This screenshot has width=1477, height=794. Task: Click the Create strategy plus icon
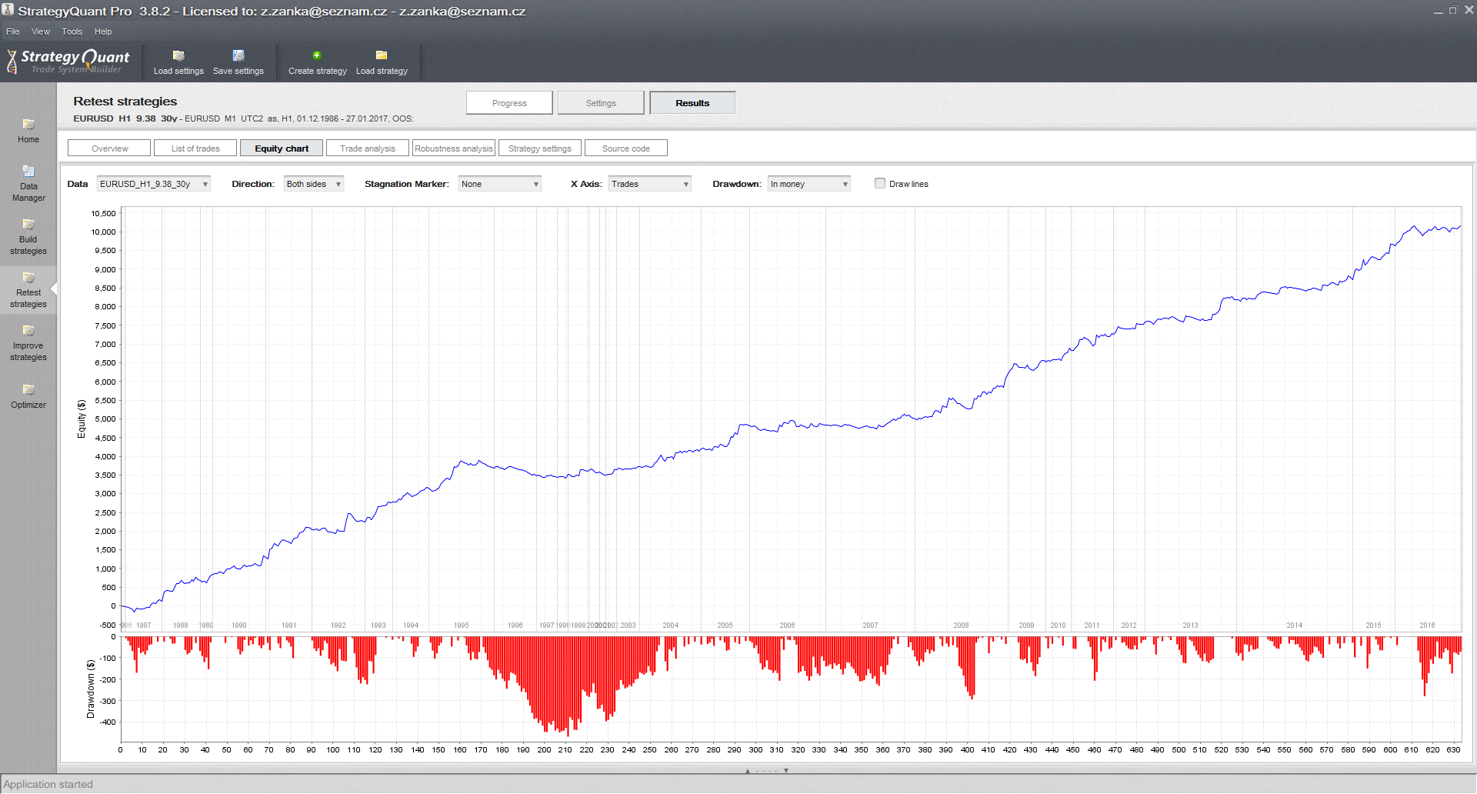click(317, 55)
